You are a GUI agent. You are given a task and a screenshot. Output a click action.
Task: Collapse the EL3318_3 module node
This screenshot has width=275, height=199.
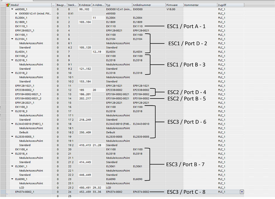pos(12,111)
